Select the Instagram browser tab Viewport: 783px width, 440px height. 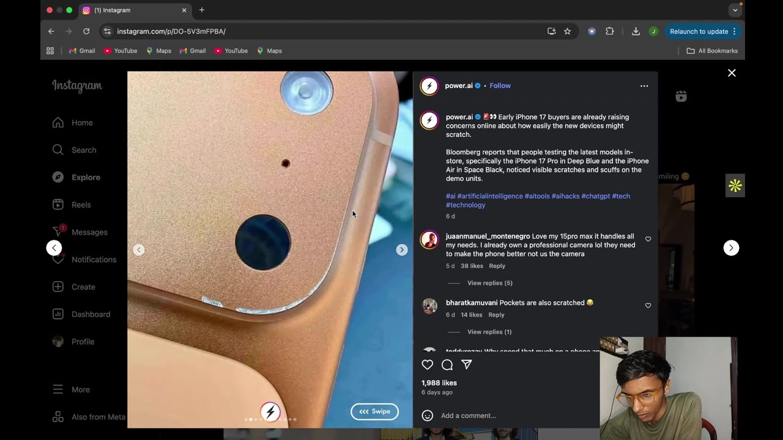point(135,10)
